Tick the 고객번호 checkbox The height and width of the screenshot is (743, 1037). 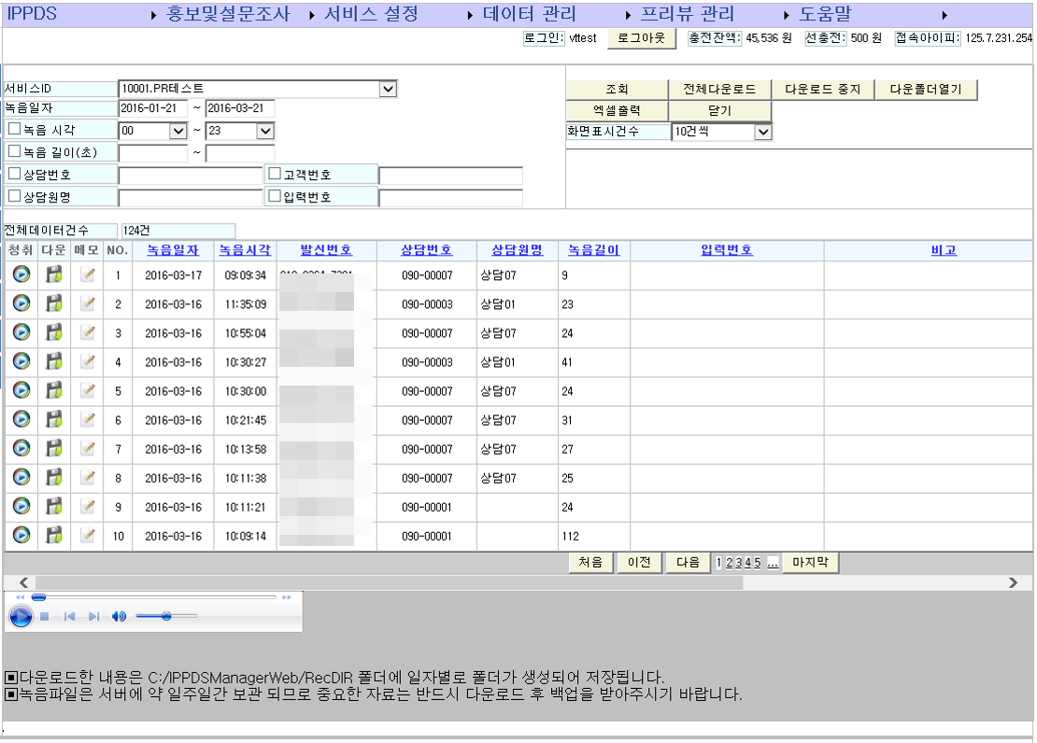[275, 174]
